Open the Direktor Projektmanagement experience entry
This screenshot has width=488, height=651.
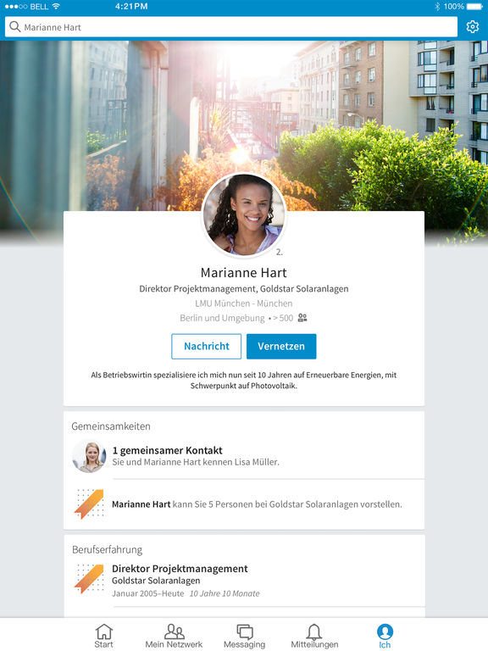pyautogui.click(x=244, y=581)
